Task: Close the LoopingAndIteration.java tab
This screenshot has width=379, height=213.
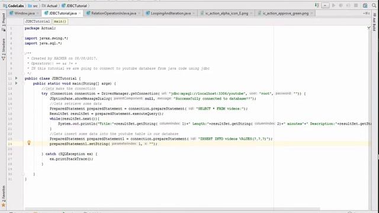Action: (194, 14)
